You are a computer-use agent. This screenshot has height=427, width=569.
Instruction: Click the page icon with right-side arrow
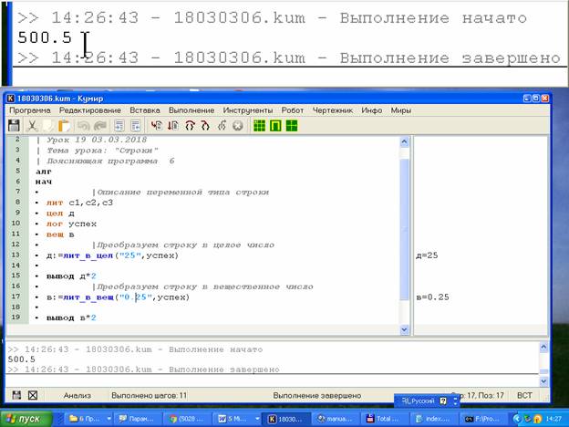pyautogui.click(x=135, y=126)
